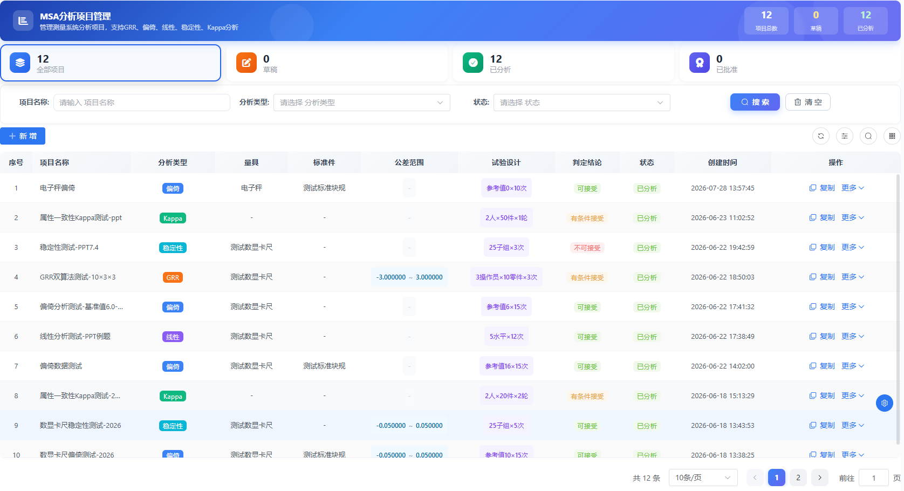The height and width of the screenshot is (491, 904).
Task: Switch view with the grid layout icon
Action: (x=892, y=136)
